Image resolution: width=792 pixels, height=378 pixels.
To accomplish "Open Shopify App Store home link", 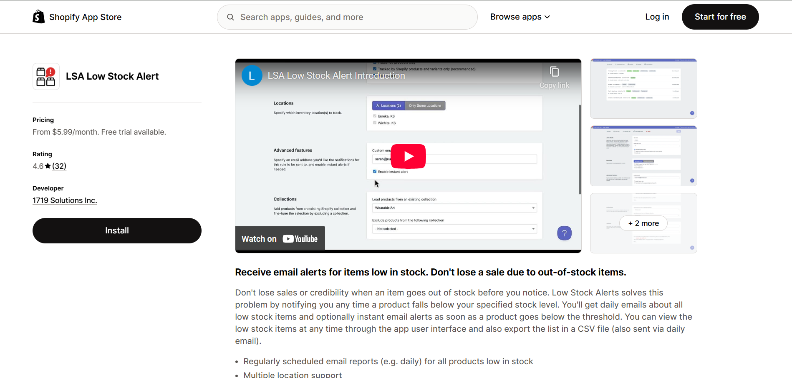I will point(77,17).
